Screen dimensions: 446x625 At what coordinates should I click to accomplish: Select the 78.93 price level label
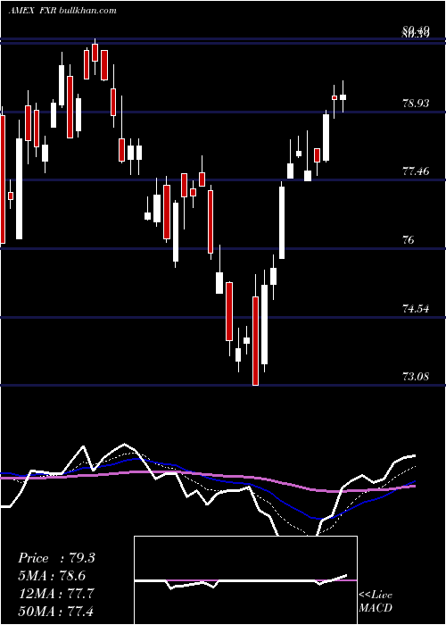point(416,104)
